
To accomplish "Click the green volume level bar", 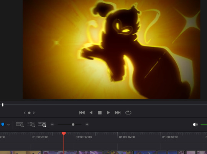I will [204, 125].
